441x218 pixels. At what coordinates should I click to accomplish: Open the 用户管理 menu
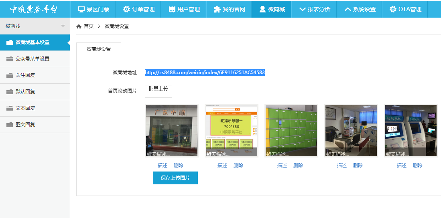coord(184,9)
